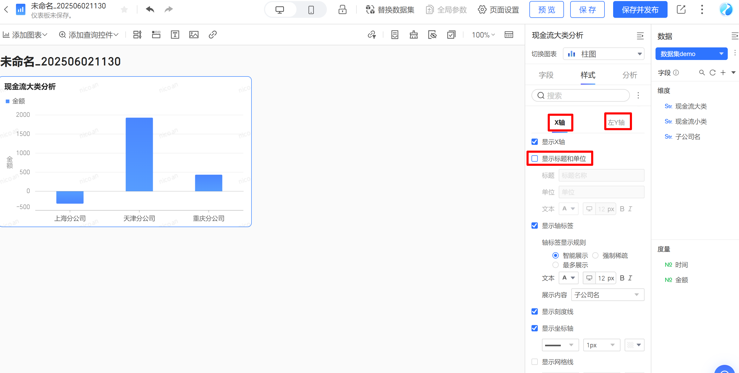Click the redo arrow icon
The image size is (739, 373).
169,9
